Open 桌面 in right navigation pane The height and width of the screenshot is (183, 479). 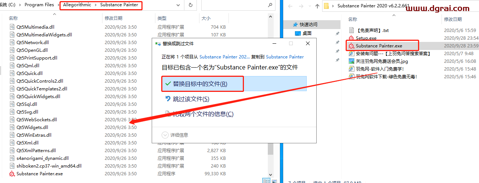click(x=307, y=33)
